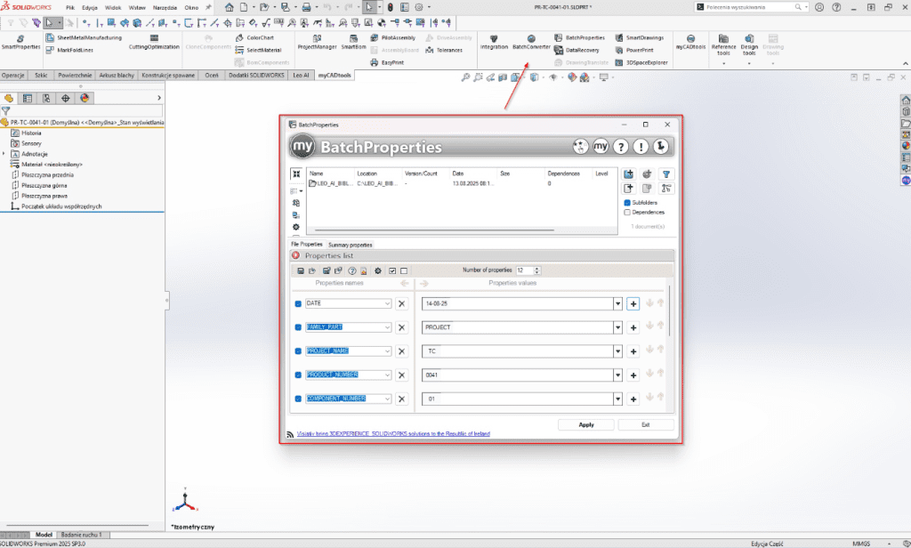Viewport: 911px width, 548px height.
Task: Open the FAMILY_PART property name dropdown
Action: pos(387,327)
